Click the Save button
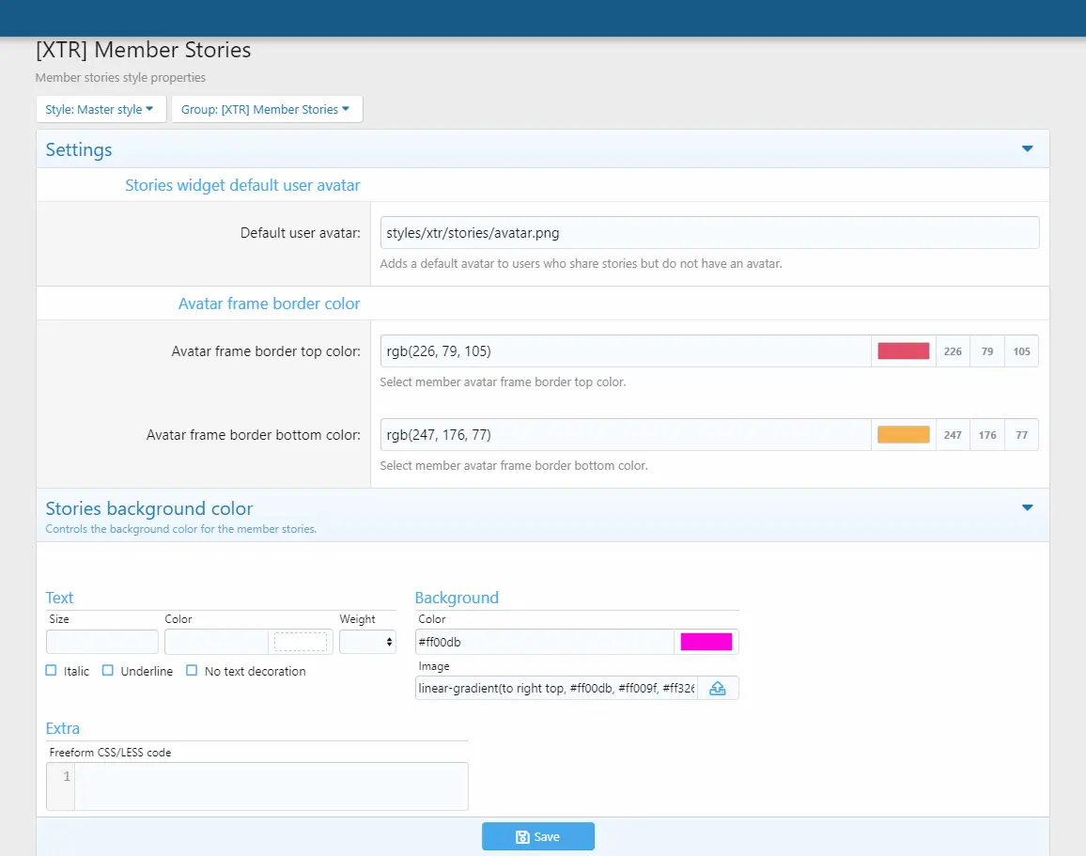 click(538, 836)
